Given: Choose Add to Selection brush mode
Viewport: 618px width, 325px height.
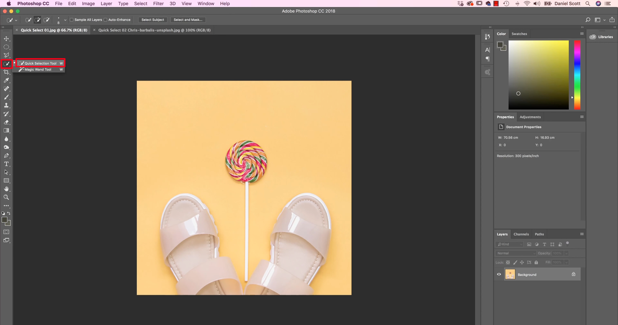Looking at the screenshot, I should (38, 20).
